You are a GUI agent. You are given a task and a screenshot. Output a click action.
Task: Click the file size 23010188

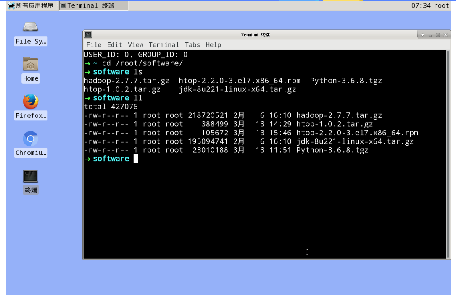[210, 150]
